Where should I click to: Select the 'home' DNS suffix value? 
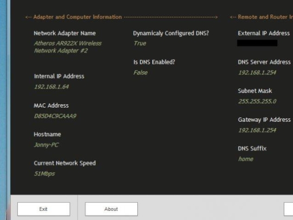(x=246, y=159)
